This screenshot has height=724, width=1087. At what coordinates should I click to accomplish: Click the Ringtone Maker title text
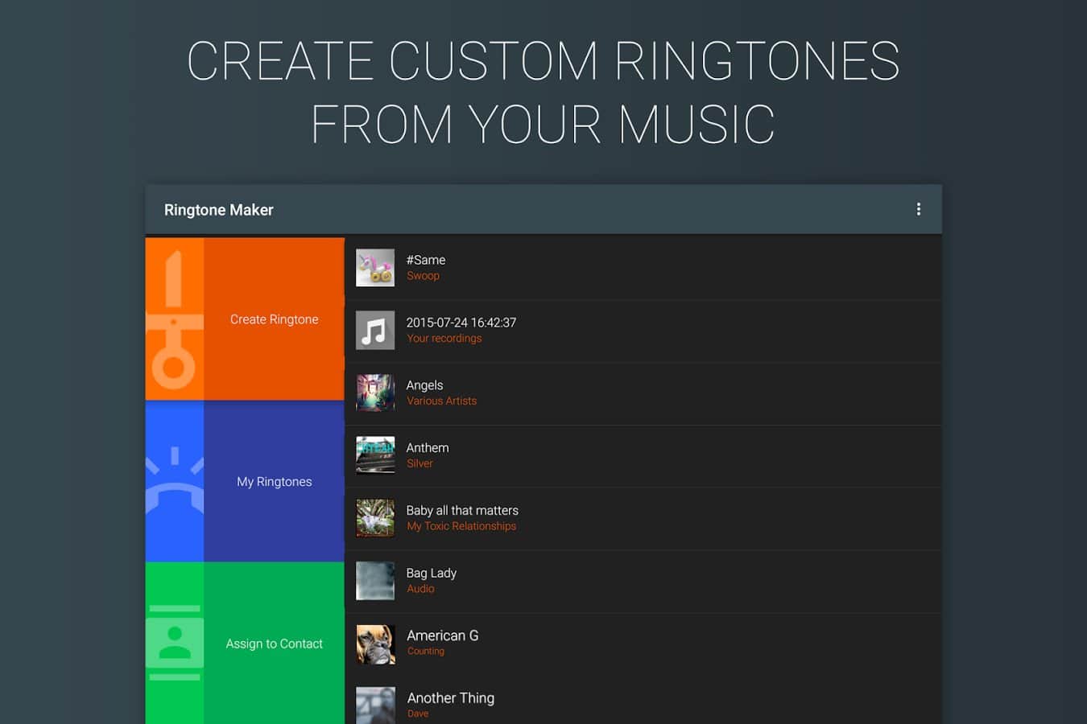click(x=218, y=210)
